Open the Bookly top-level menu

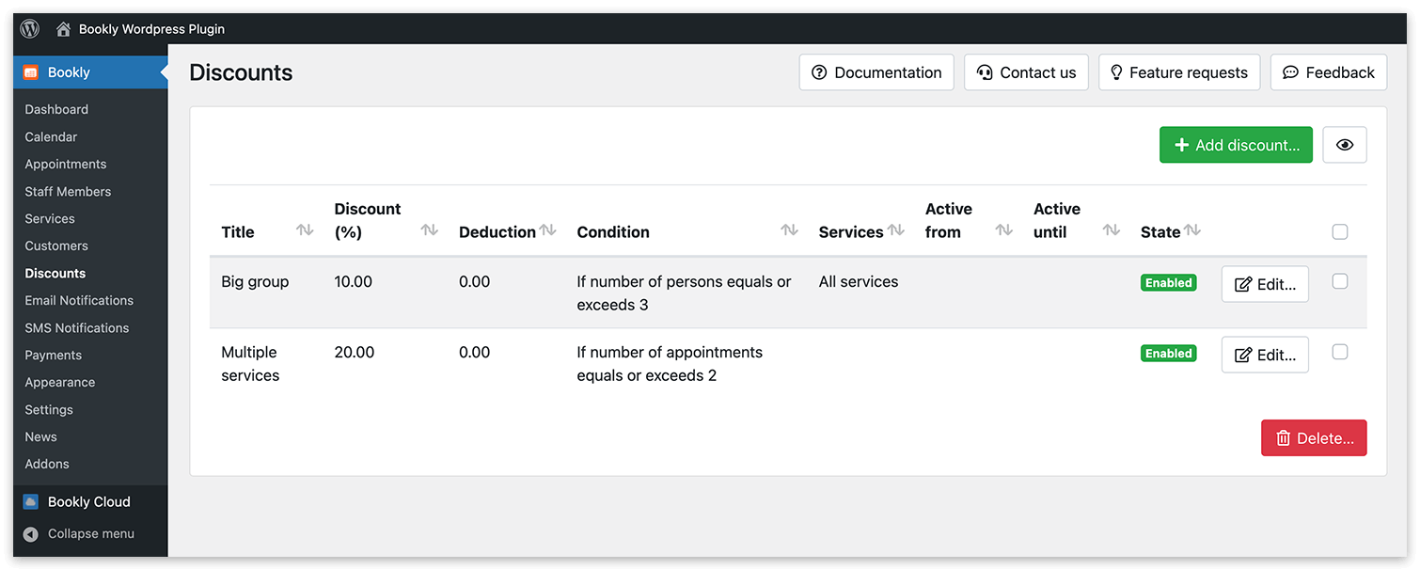90,72
